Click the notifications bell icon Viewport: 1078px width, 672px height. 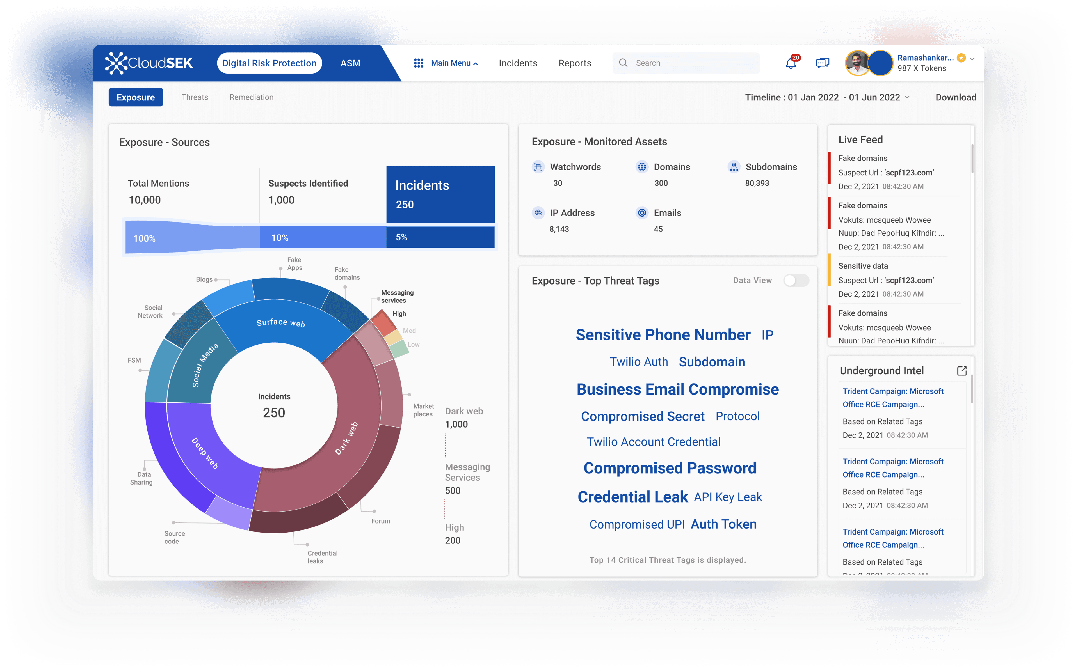[x=791, y=63]
